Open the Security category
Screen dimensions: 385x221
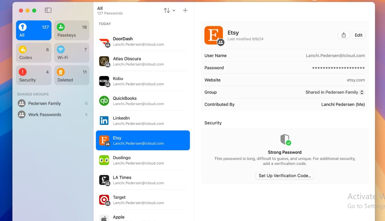pyautogui.click(x=34, y=75)
